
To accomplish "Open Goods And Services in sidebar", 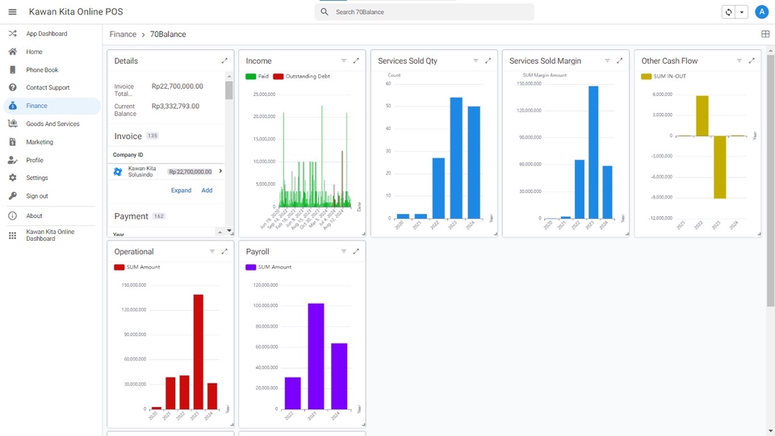I will click(52, 124).
